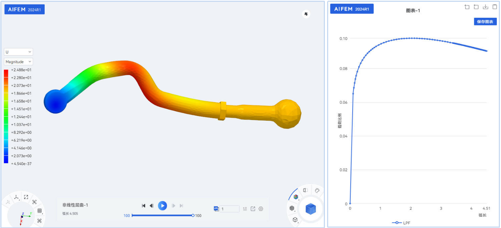Click the first chart toolbar zoom-box icon
This screenshot has width=501, height=228.
coord(467,7)
